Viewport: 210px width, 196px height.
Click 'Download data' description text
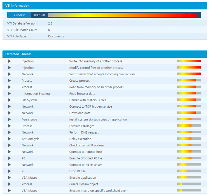80,113
